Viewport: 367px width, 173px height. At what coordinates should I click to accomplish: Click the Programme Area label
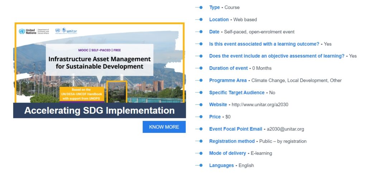pyautogui.click(x=228, y=80)
